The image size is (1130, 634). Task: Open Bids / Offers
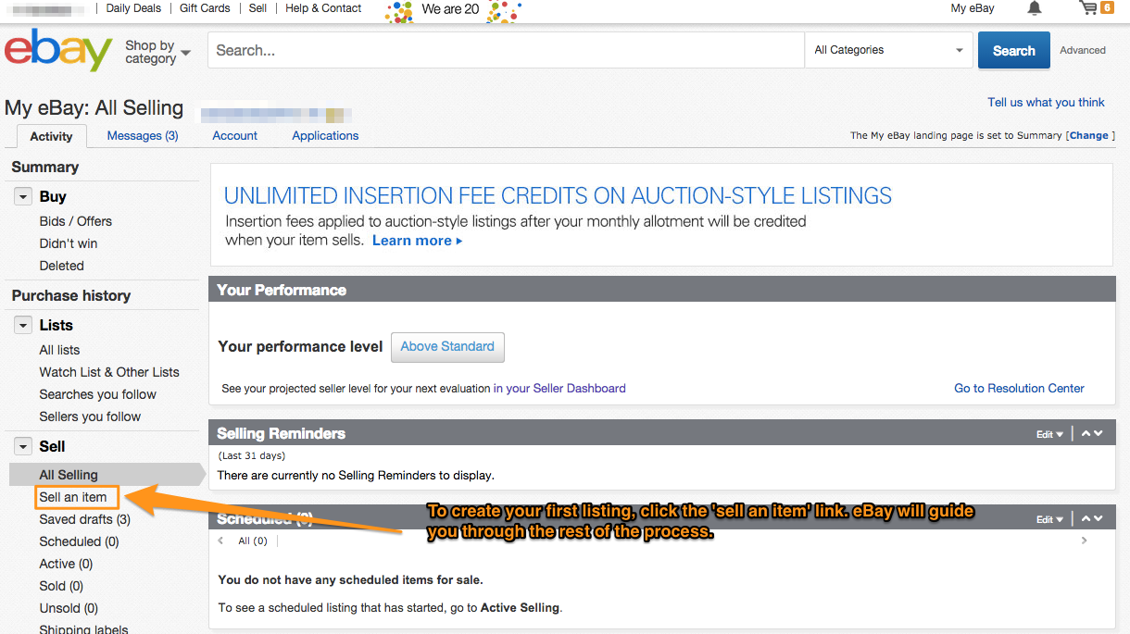coord(75,221)
